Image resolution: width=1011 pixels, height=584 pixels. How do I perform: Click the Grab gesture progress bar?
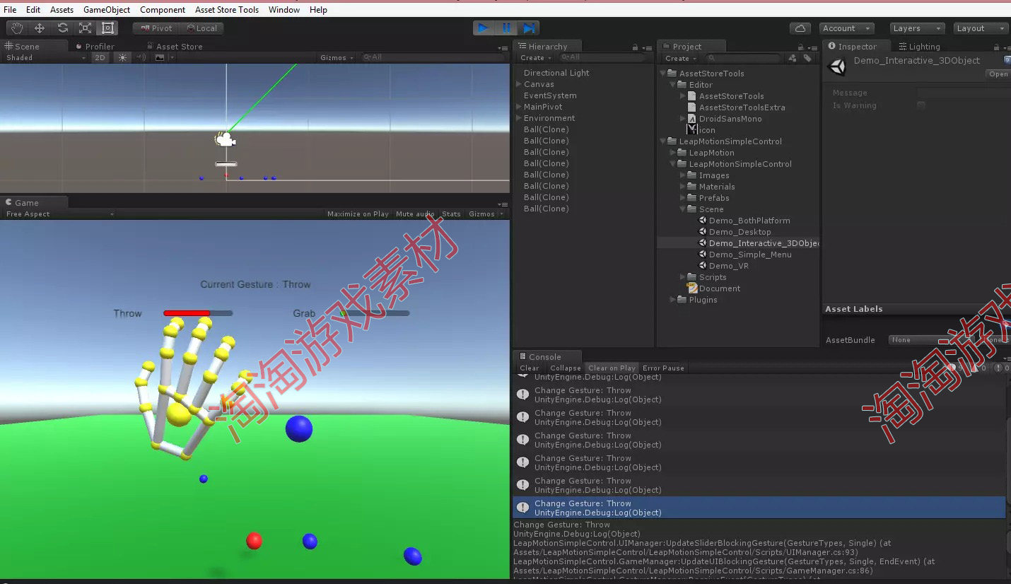(375, 313)
